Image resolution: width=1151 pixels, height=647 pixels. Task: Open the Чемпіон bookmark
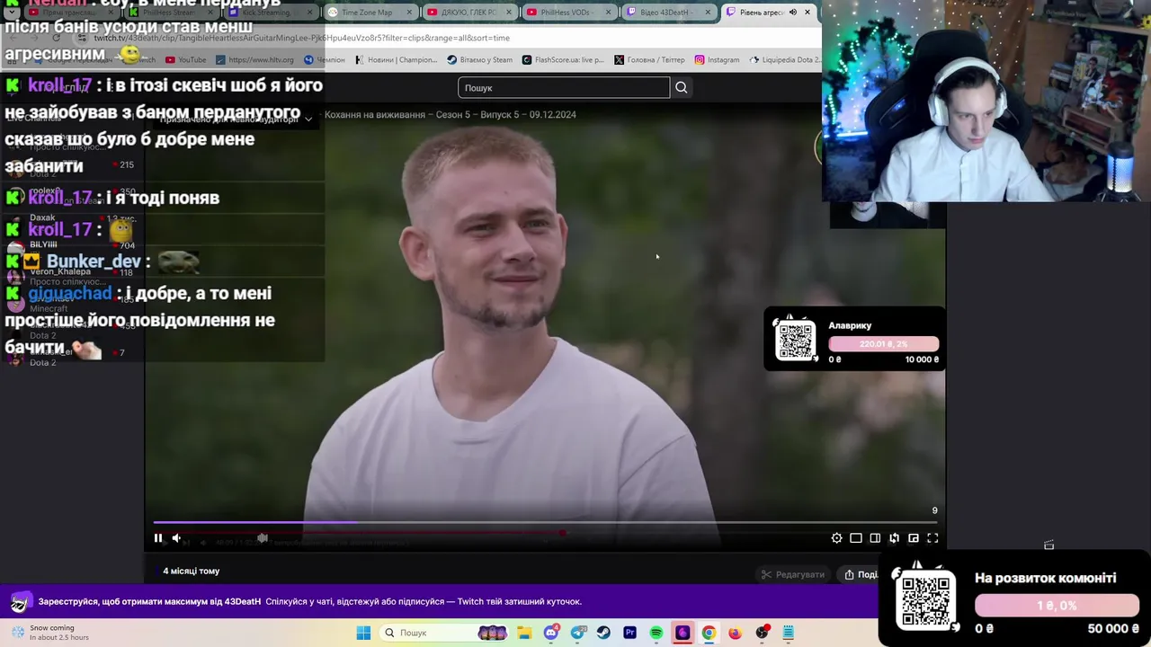click(325, 59)
